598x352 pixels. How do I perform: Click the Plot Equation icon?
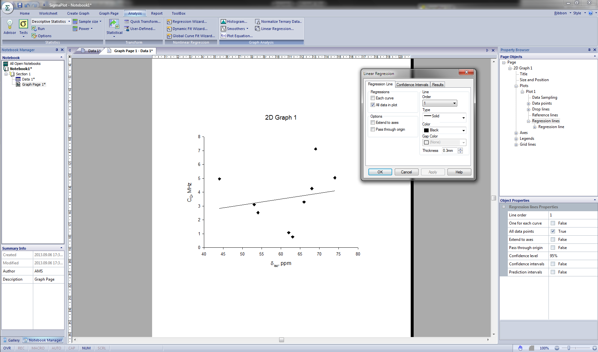[223, 36]
